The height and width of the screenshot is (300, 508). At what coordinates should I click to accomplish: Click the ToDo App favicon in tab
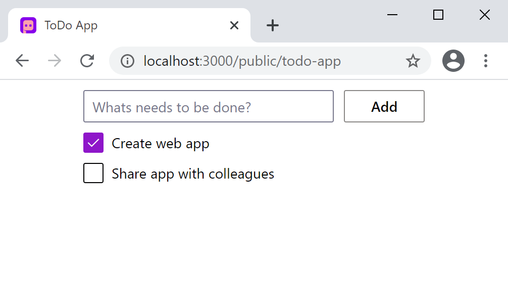(x=28, y=25)
